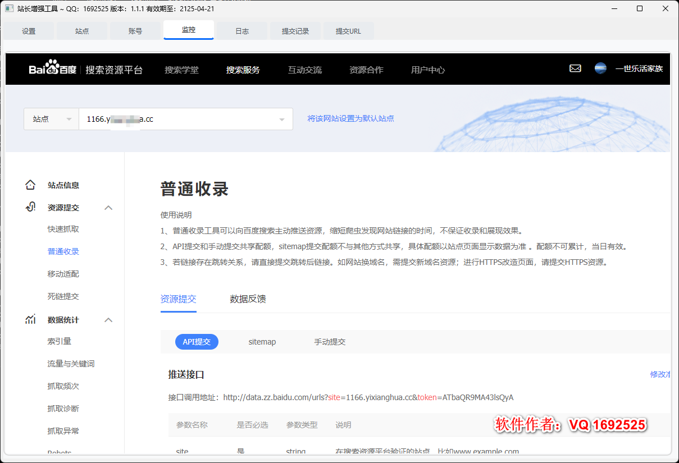Click the 资源提交 sidebar icon

pyautogui.click(x=30, y=207)
